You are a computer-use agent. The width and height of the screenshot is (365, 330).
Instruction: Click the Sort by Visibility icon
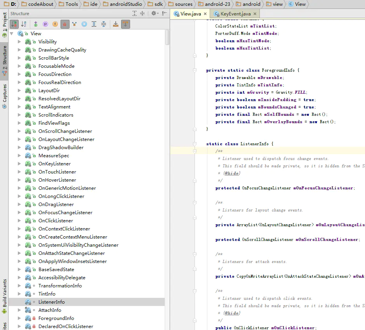[14, 24]
